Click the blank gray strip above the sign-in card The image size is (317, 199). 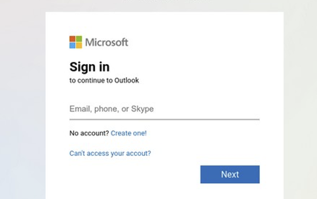click(164, 6)
